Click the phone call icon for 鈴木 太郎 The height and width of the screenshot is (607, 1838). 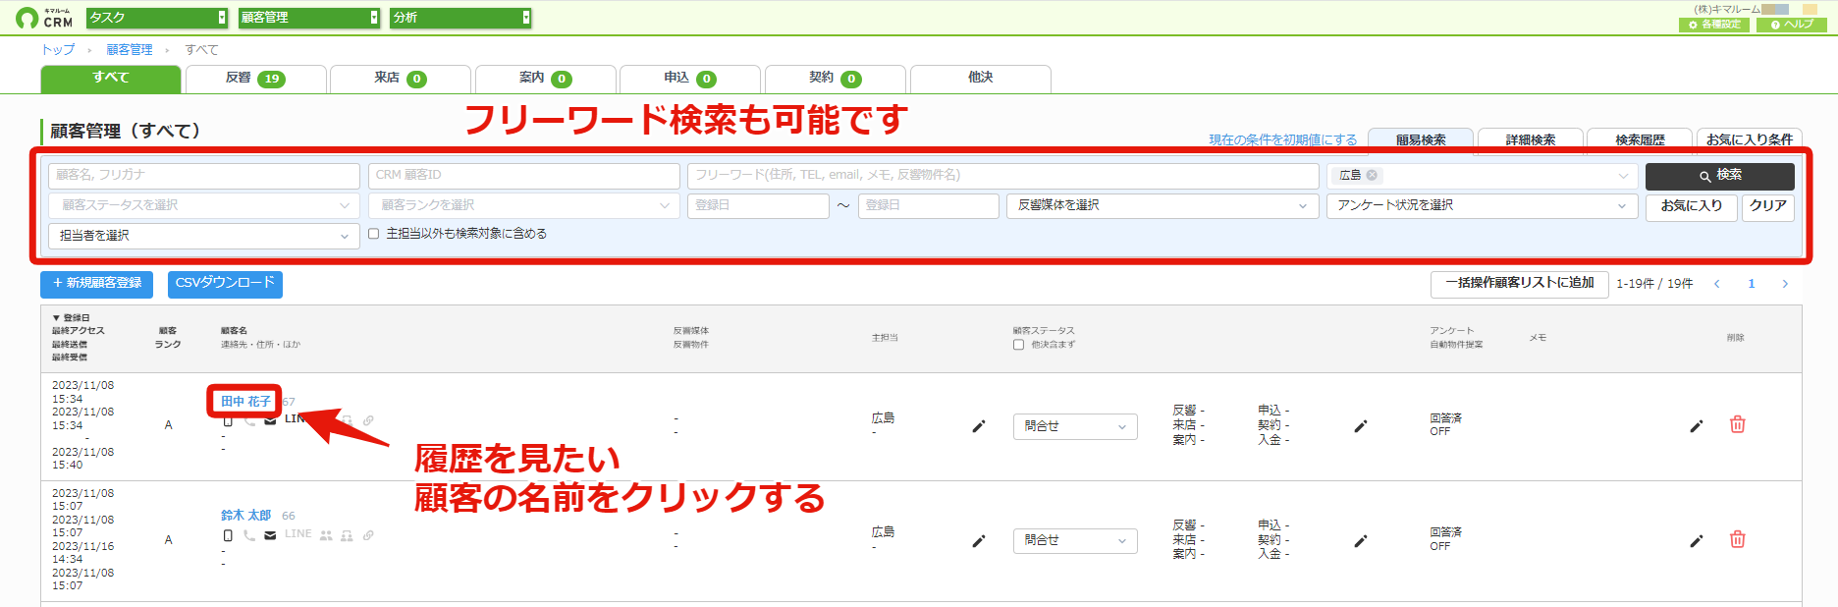pos(249,535)
